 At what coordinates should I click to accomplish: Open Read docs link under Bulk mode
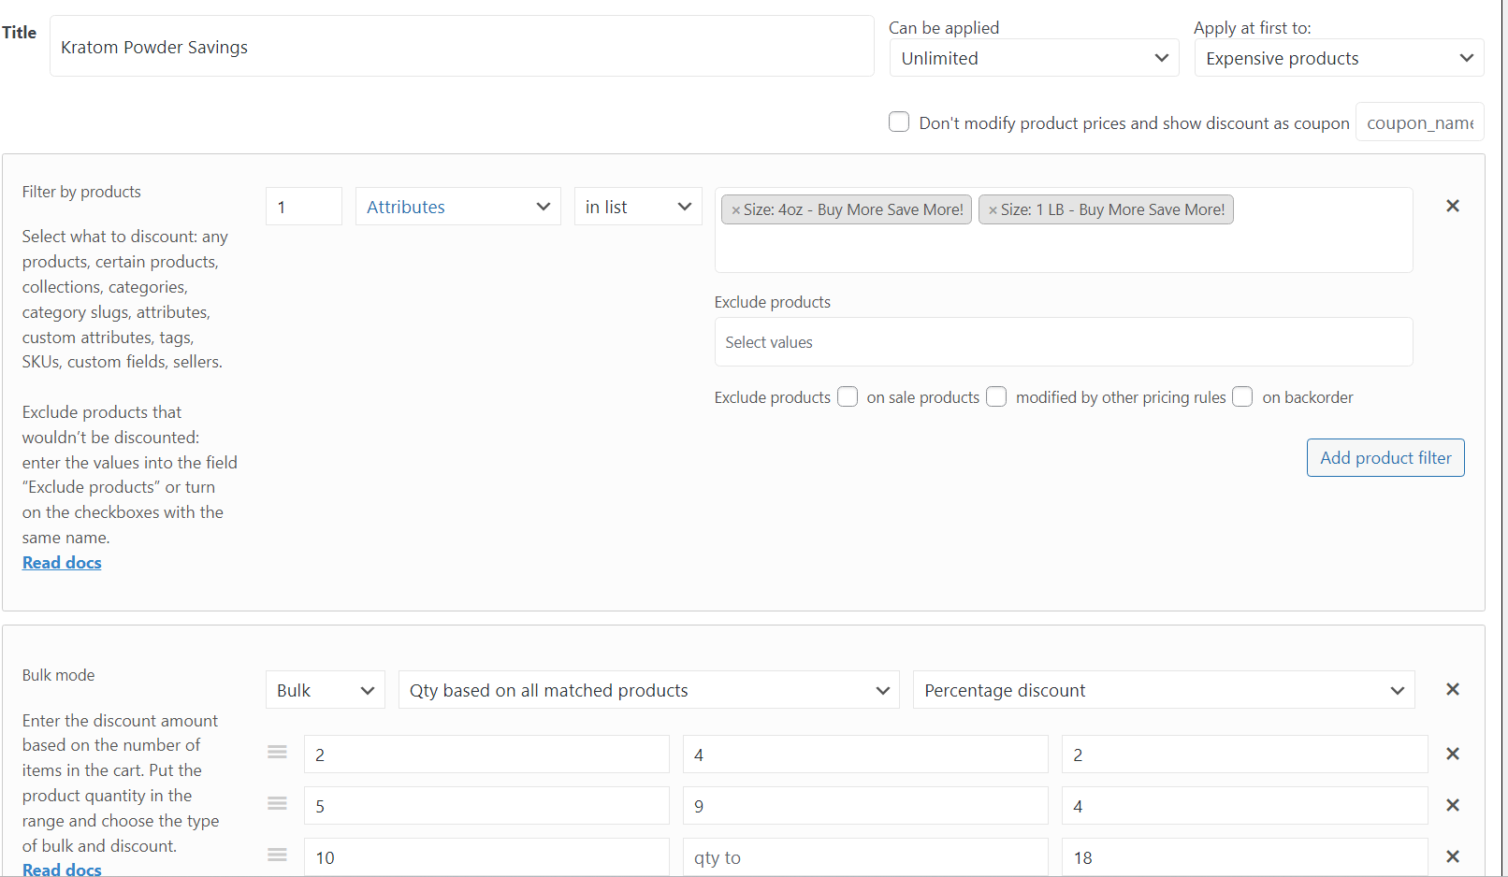[62, 869]
